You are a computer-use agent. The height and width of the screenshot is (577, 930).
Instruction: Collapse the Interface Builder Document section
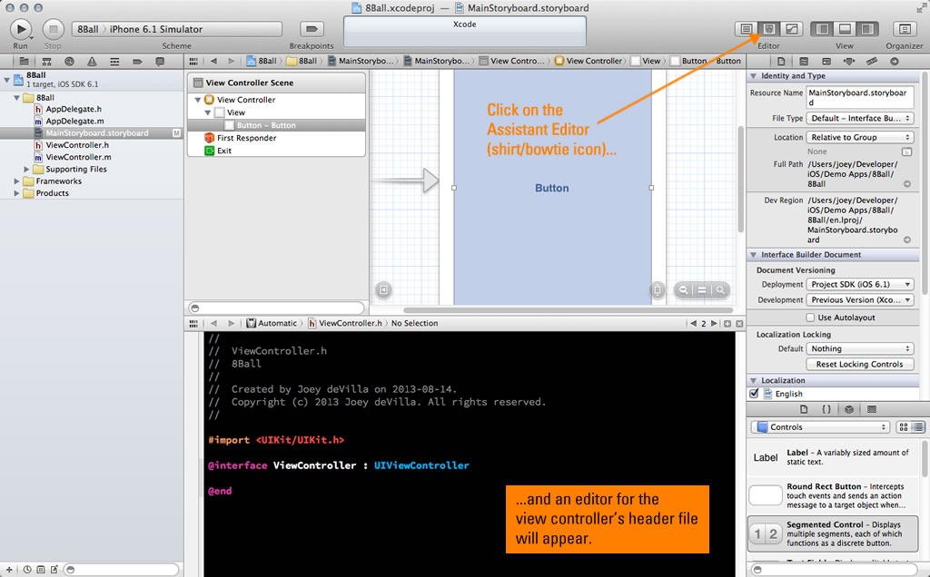tap(753, 255)
